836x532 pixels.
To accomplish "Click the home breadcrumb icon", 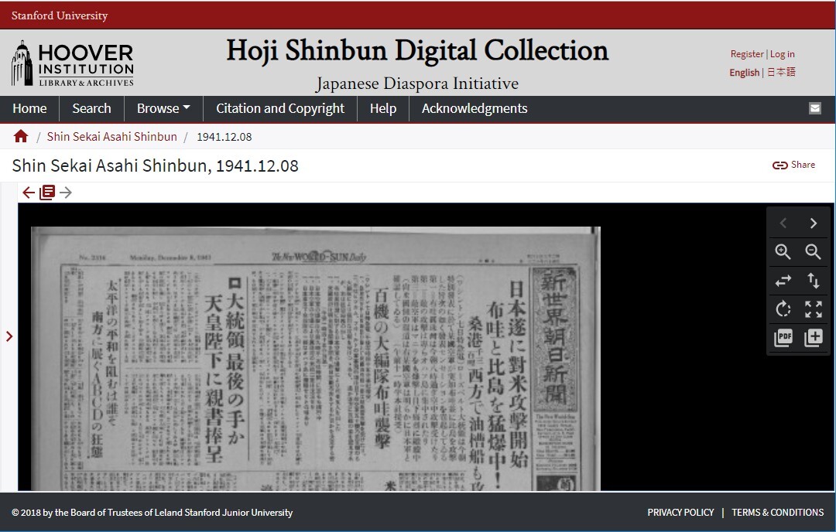I will coord(20,135).
